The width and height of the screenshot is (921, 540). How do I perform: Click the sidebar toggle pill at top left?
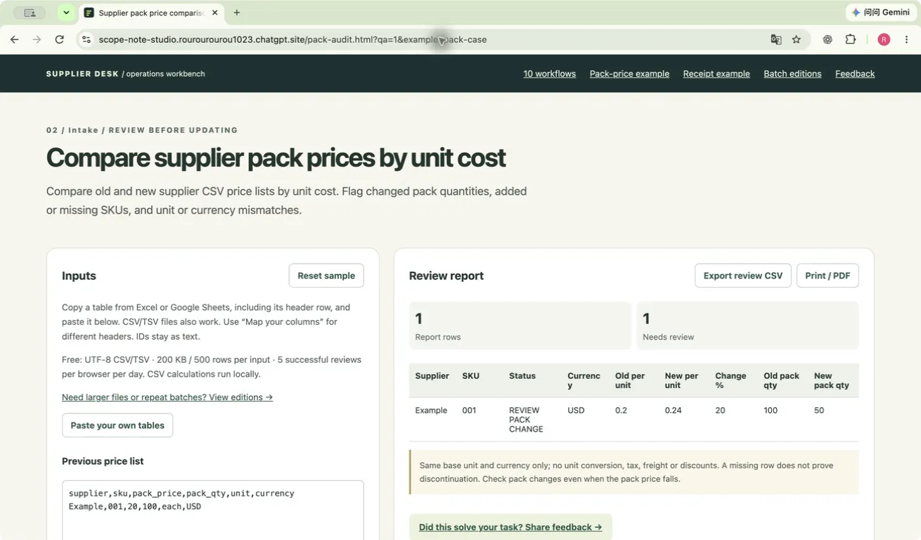[x=30, y=13]
